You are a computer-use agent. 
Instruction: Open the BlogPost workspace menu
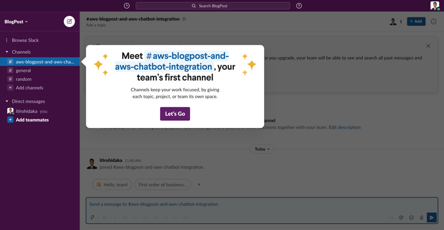coord(16,21)
